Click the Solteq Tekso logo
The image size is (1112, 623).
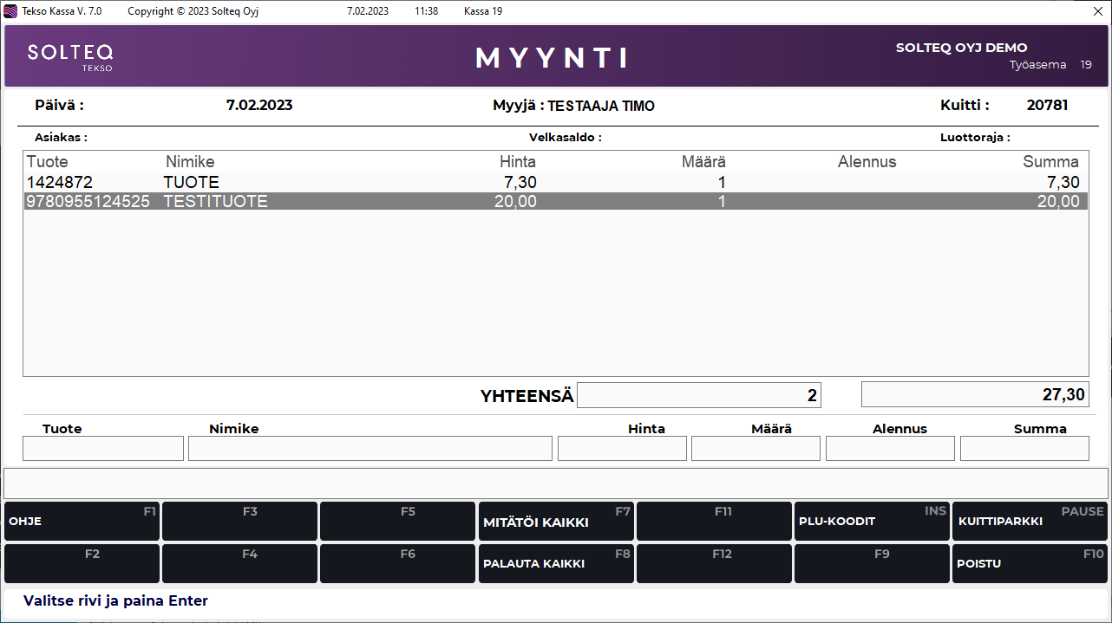pyautogui.click(x=70, y=56)
